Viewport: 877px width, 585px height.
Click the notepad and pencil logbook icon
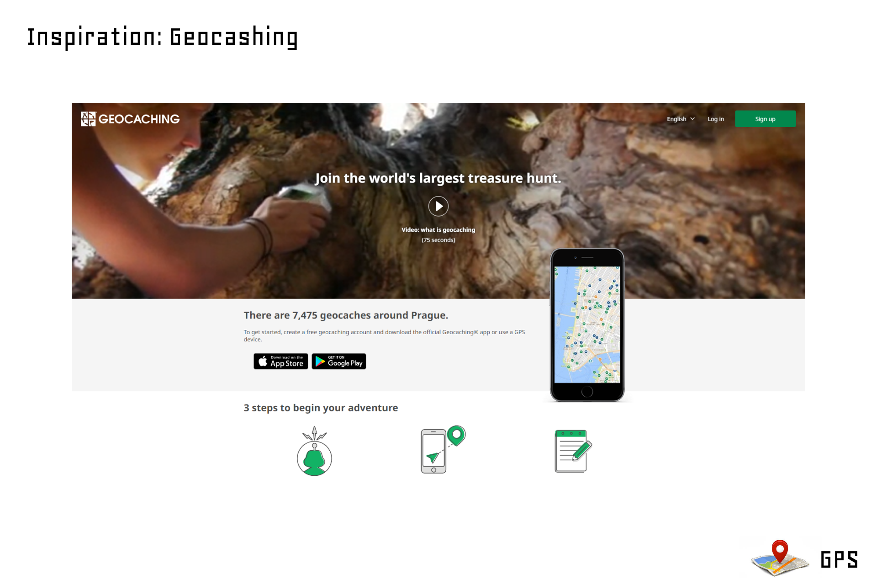tap(573, 451)
